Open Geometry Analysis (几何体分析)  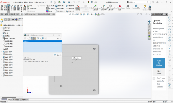pos(32,8)
